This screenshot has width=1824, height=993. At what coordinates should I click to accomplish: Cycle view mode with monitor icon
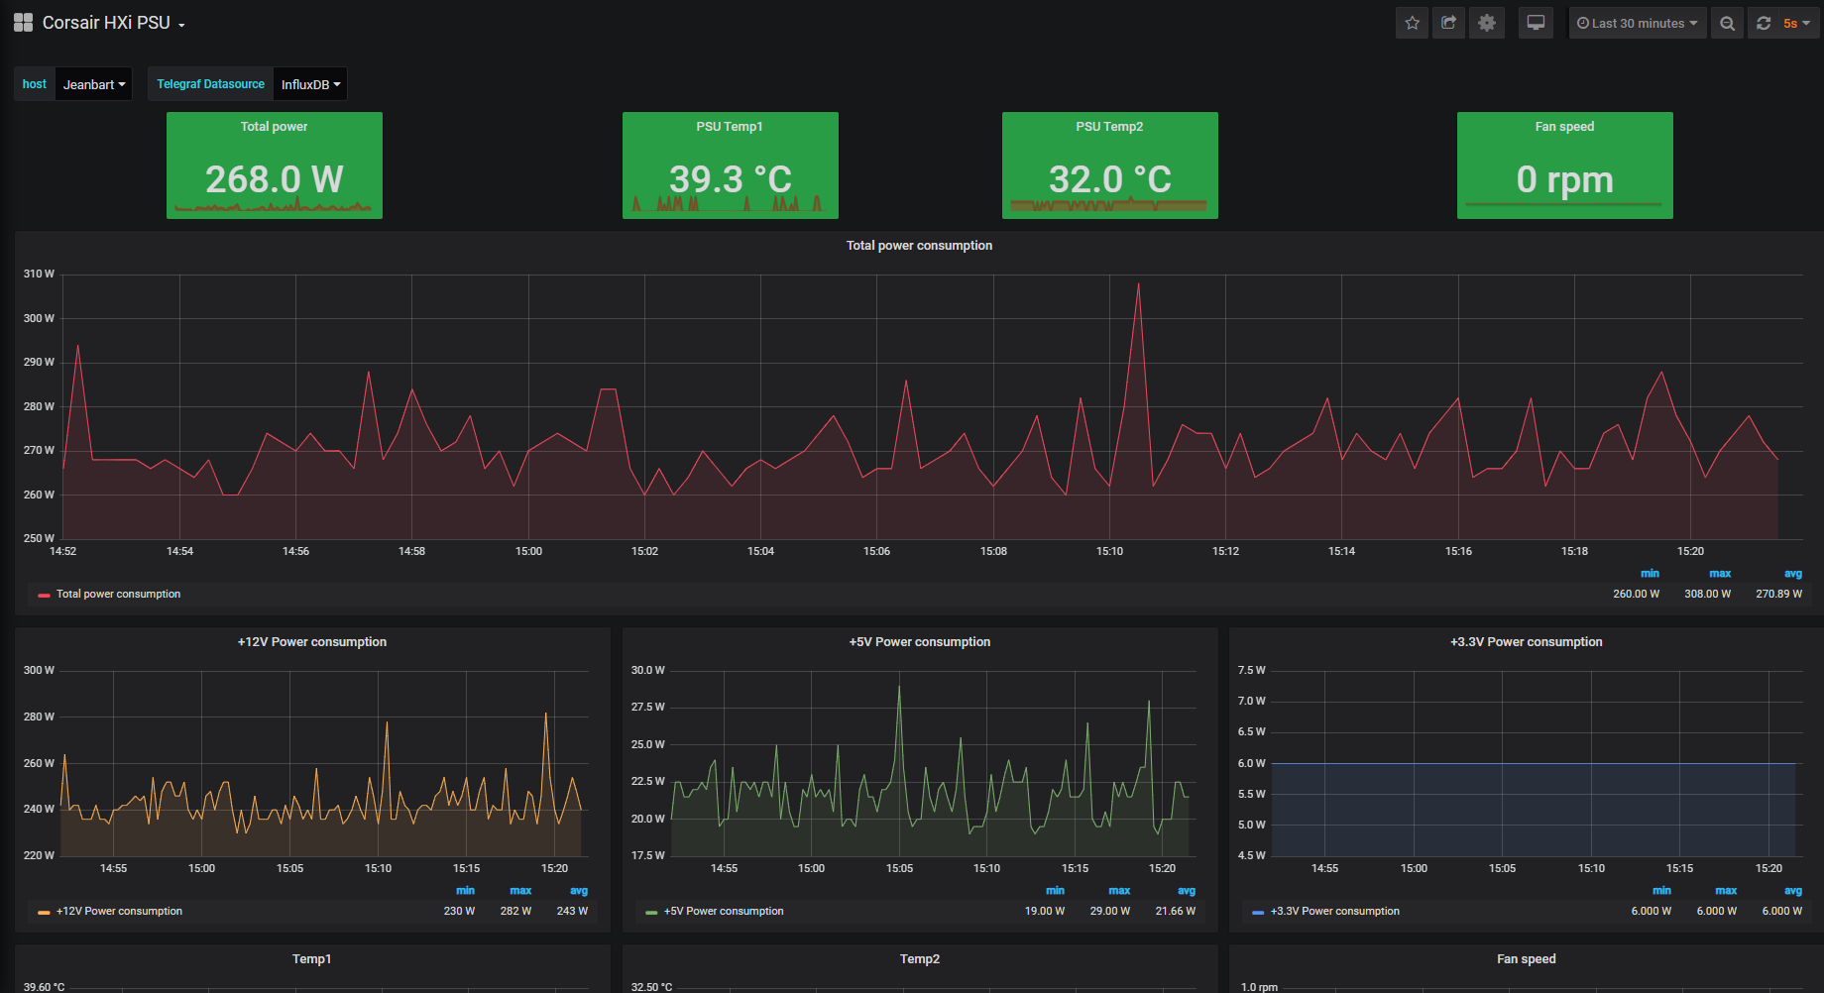[1536, 23]
